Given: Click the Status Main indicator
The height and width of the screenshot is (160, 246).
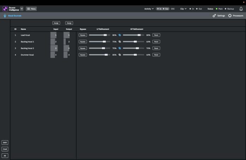Looking at the screenshot, I should (219, 9).
